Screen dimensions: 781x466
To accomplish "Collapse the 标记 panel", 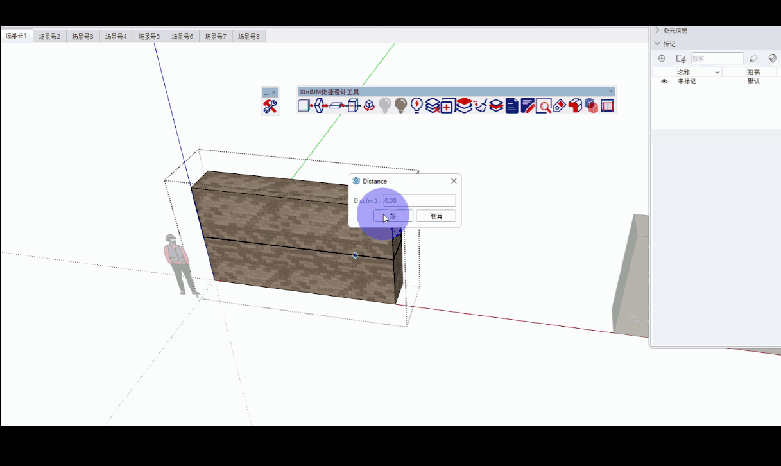I will click(x=657, y=44).
